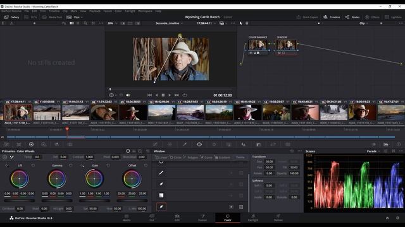Viewport: 405px width, 227px height.
Task: Open the Effects panel
Action: pyautogui.click(x=372, y=17)
